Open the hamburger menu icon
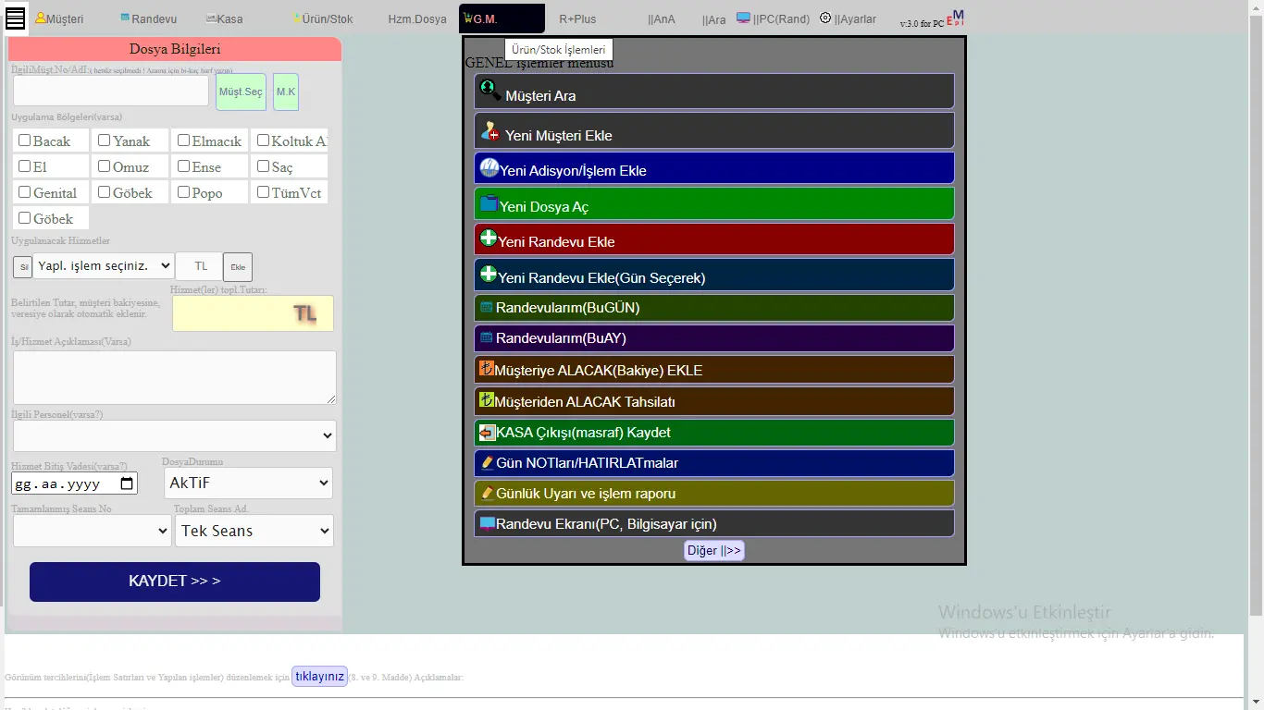This screenshot has width=1264, height=710. pyautogui.click(x=15, y=18)
